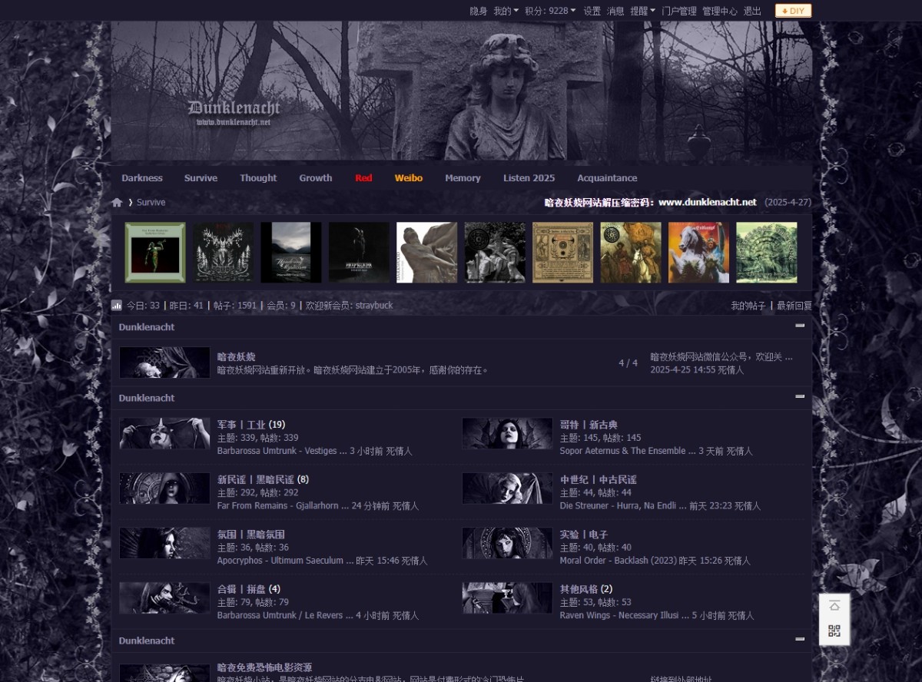922x682 pixels.
Task: Open the forum statistics chart icon
Action: pos(117,306)
